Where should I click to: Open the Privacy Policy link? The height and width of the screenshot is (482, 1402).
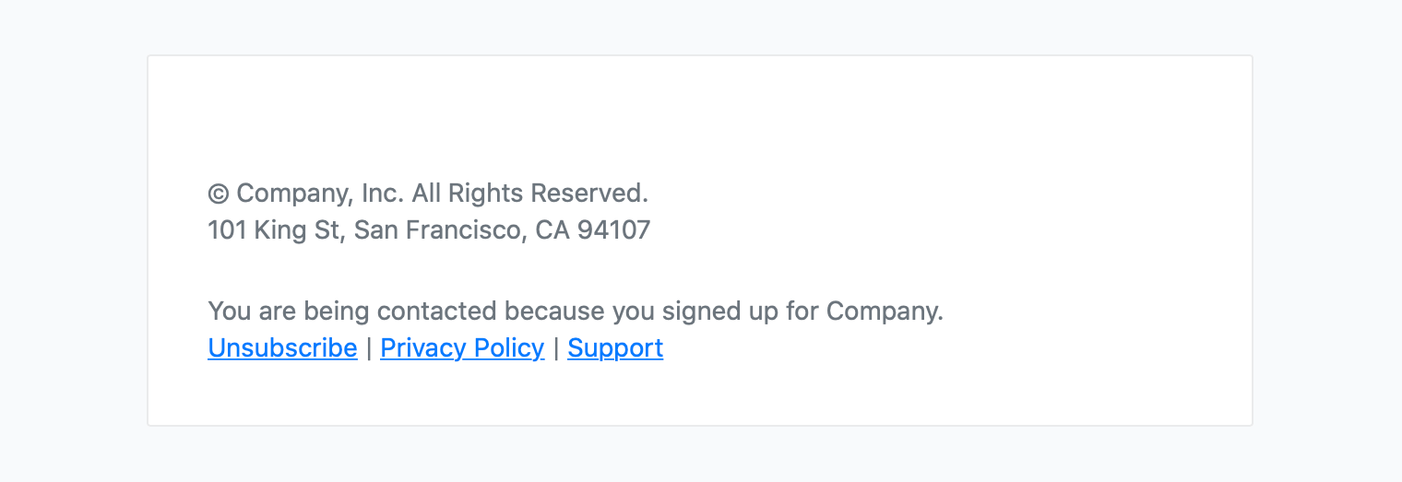tap(462, 347)
